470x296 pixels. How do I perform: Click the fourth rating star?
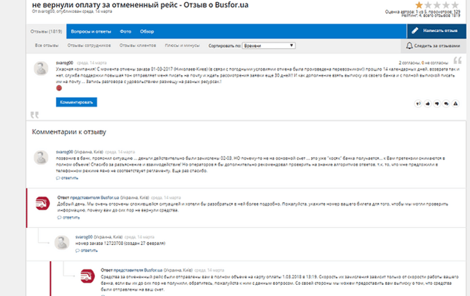(x=446, y=5)
